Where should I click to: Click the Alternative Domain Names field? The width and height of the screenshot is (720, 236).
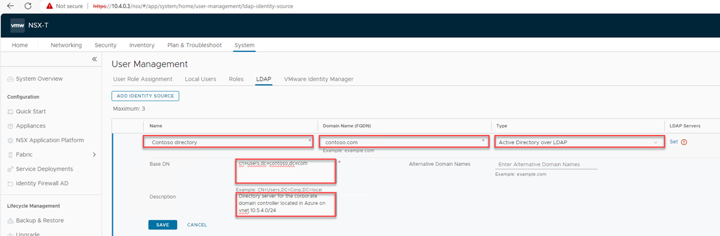[546, 164]
